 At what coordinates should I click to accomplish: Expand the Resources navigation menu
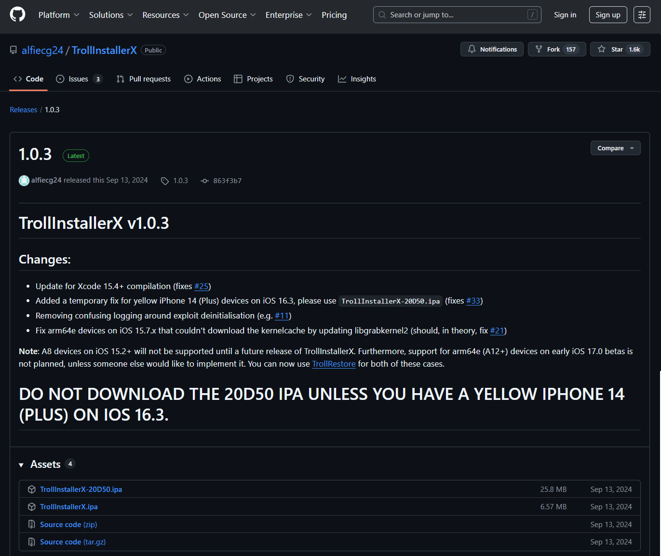point(165,15)
